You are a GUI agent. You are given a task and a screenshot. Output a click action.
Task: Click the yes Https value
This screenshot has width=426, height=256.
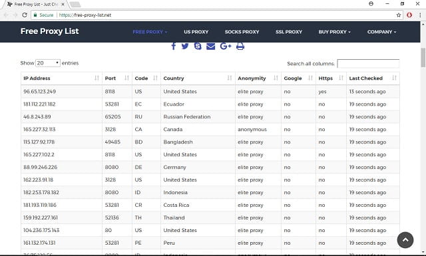click(x=322, y=92)
